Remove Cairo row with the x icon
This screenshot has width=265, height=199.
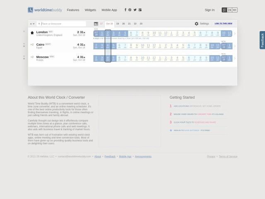point(24,44)
